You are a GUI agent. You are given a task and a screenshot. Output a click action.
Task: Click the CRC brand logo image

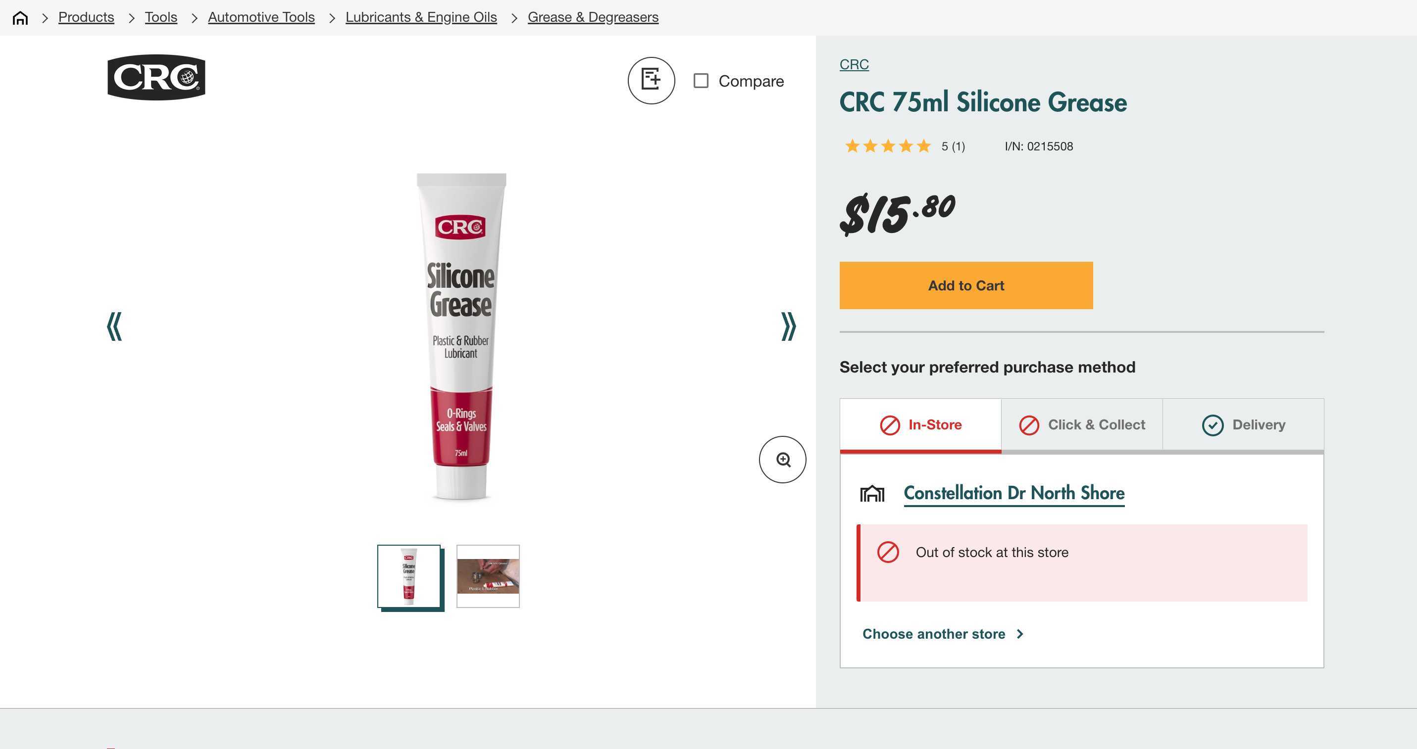point(156,78)
